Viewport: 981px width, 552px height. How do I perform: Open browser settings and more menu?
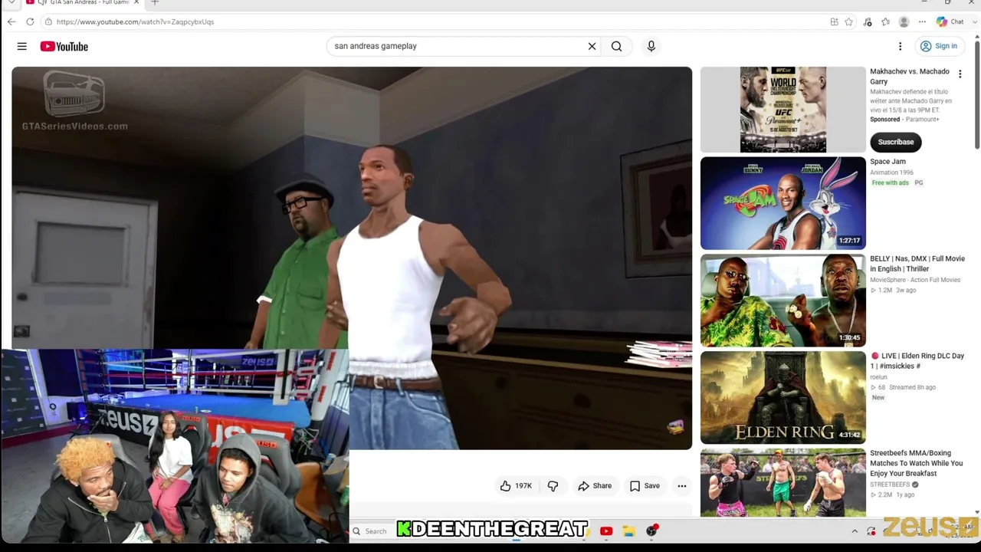[x=922, y=21]
